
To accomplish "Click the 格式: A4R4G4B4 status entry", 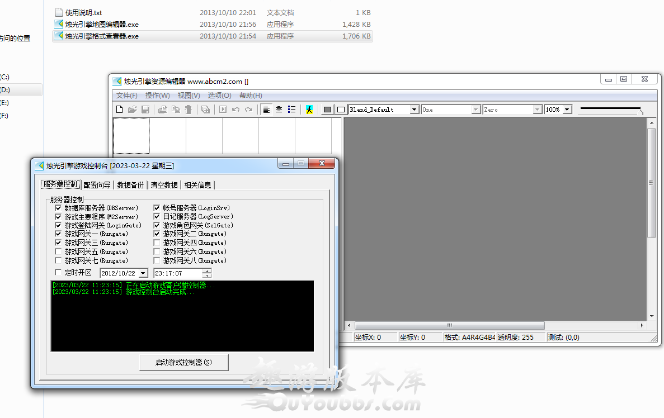I will point(470,337).
